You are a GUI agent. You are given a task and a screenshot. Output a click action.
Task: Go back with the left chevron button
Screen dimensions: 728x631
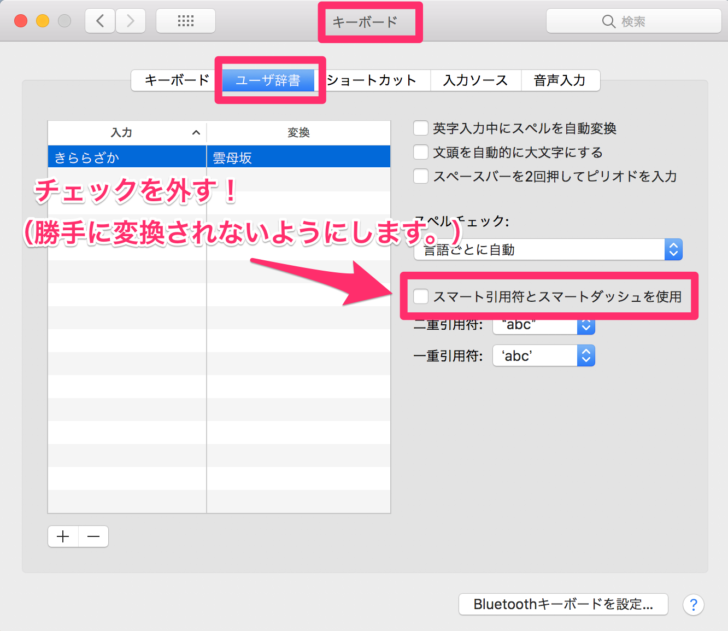[100, 21]
